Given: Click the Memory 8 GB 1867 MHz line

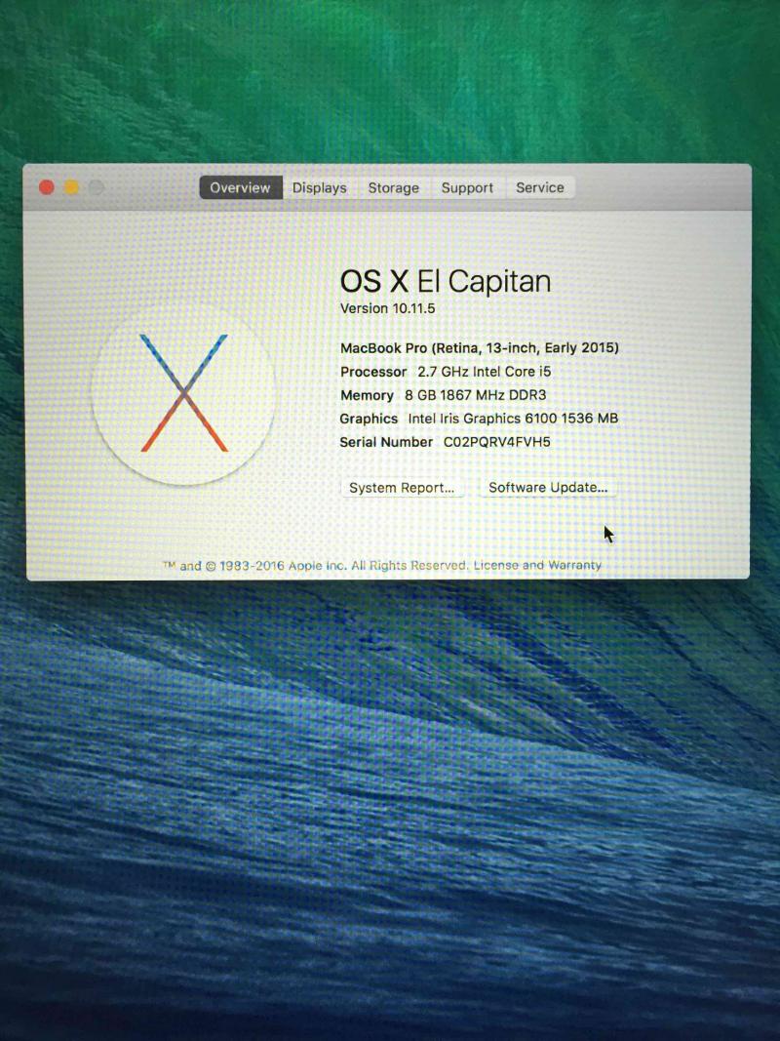Looking at the screenshot, I should [443, 395].
